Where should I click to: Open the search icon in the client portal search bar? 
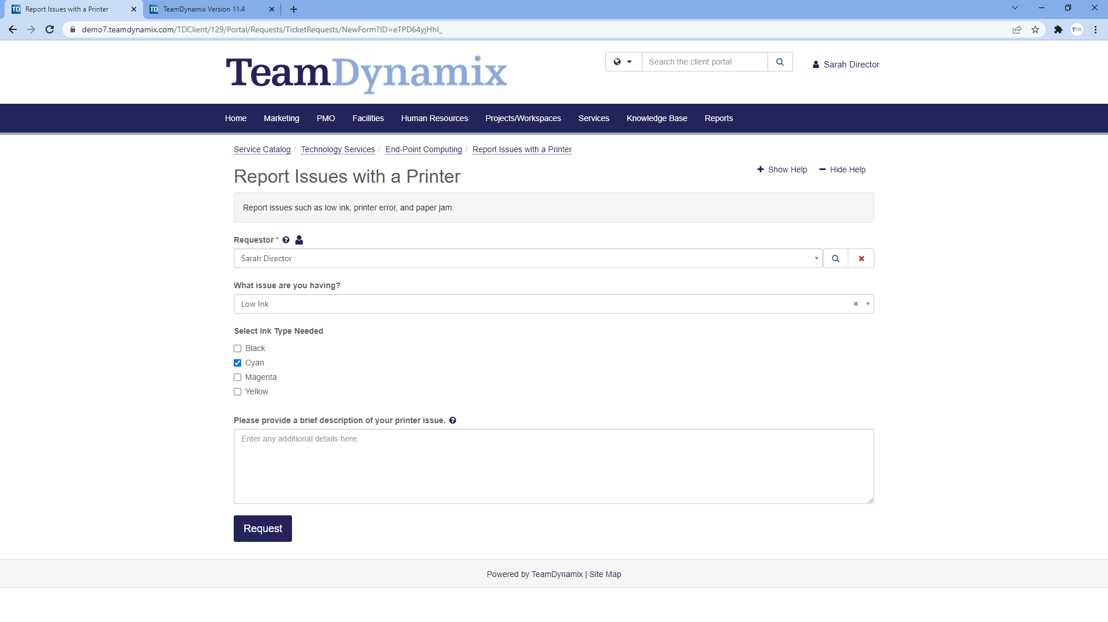pos(780,62)
